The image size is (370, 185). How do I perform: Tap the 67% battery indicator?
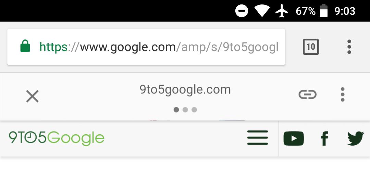pyautogui.click(x=312, y=11)
